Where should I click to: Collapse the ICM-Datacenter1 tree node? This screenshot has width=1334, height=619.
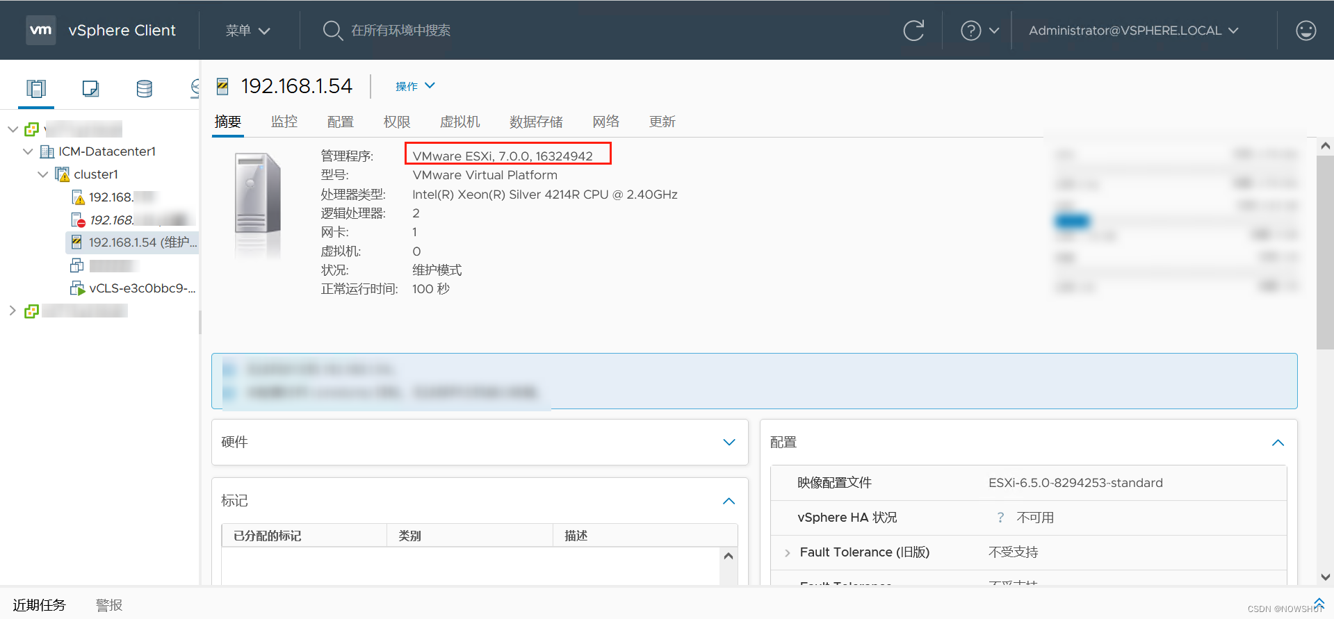tap(28, 151)
